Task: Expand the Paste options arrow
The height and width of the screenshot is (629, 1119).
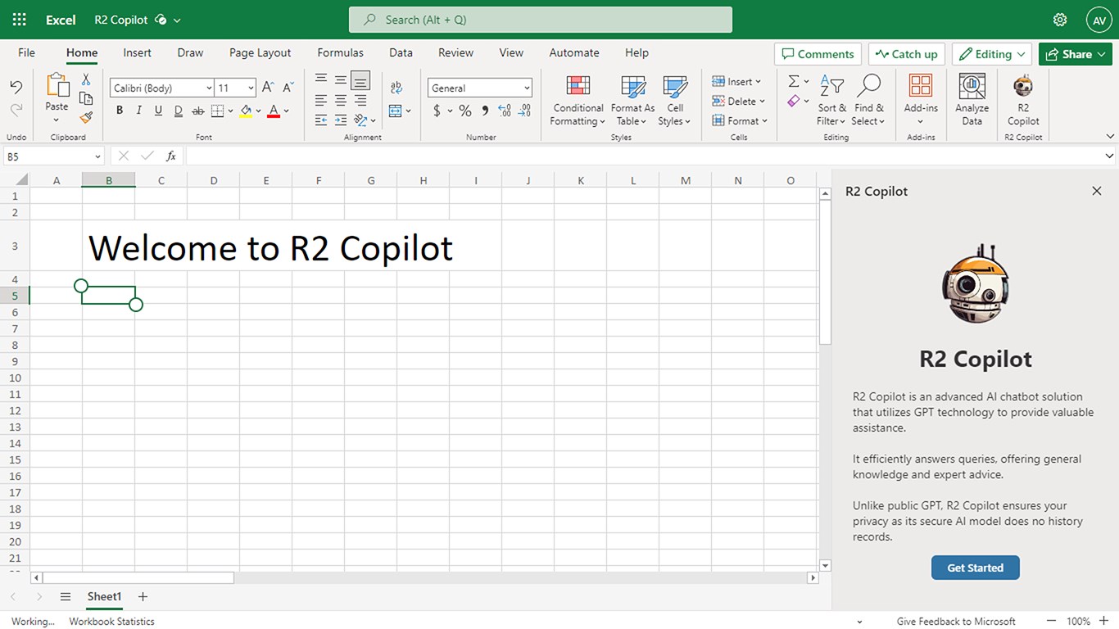Action: point(57,120)
